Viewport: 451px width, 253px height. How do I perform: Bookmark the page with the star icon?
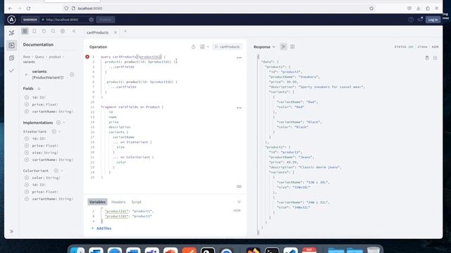(371, 8)
